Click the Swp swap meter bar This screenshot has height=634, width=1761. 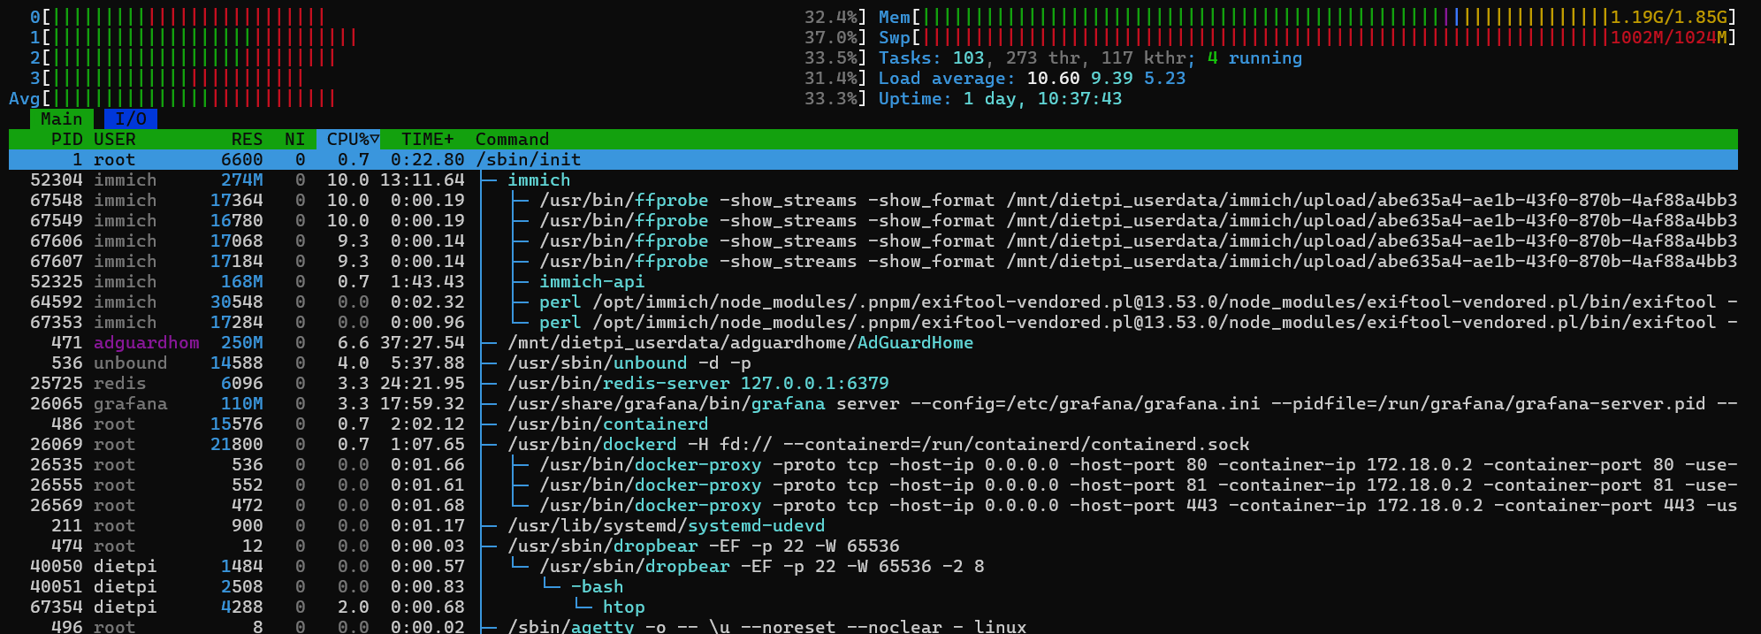[x=1264, y=37]
